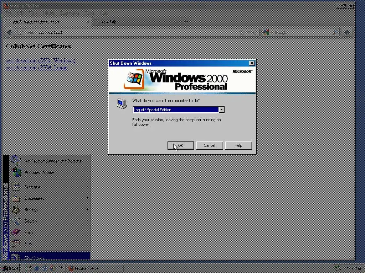Open Firefox History menu
Image resolution: width=365 pixels, height=273 pixels.
tap(48, 13)
